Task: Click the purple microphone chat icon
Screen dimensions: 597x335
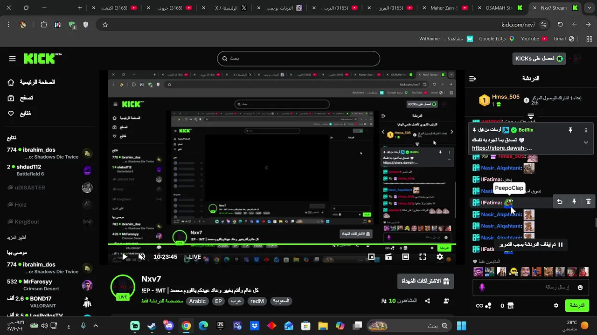Action: tap(482, 288)
